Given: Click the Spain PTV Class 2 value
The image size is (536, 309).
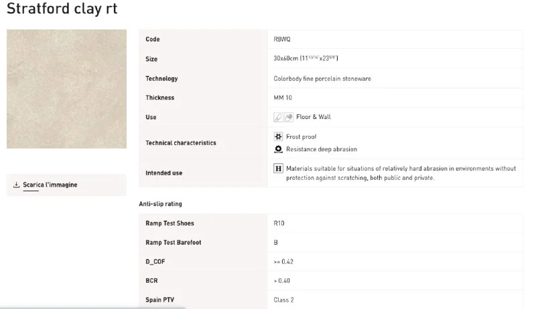Looking at the screenshot, I should (x=283, y=300).
